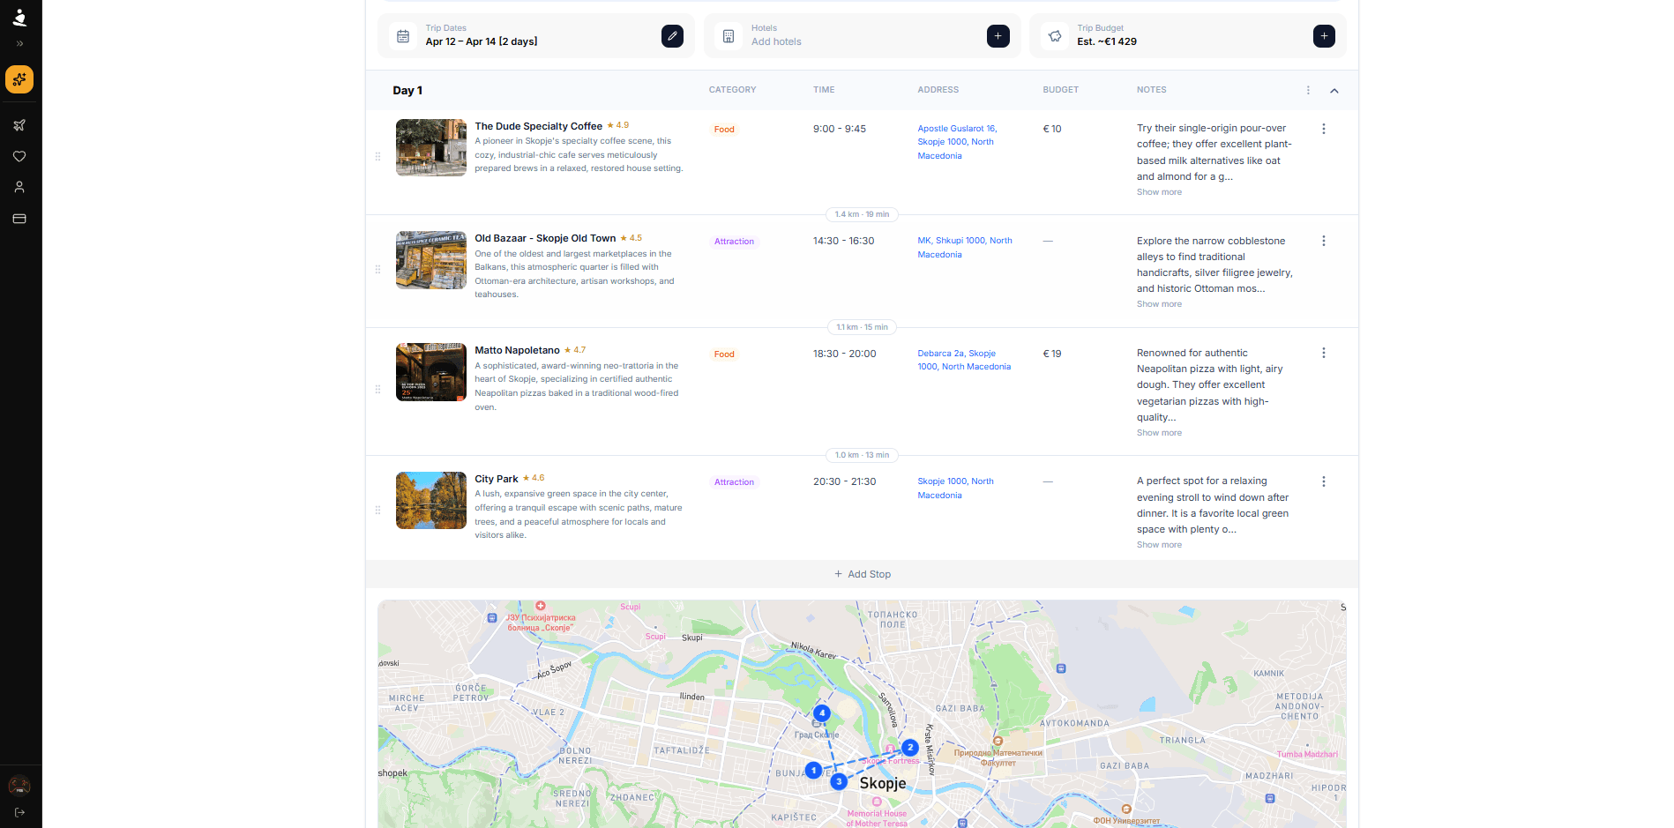
Task: Click the logout icon at sidebar bottom
Action: (x=19, y=812)
